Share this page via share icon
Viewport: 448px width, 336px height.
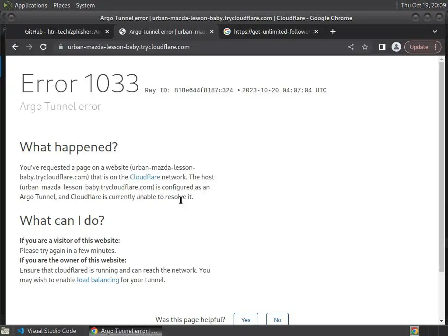tap(351, 47)
